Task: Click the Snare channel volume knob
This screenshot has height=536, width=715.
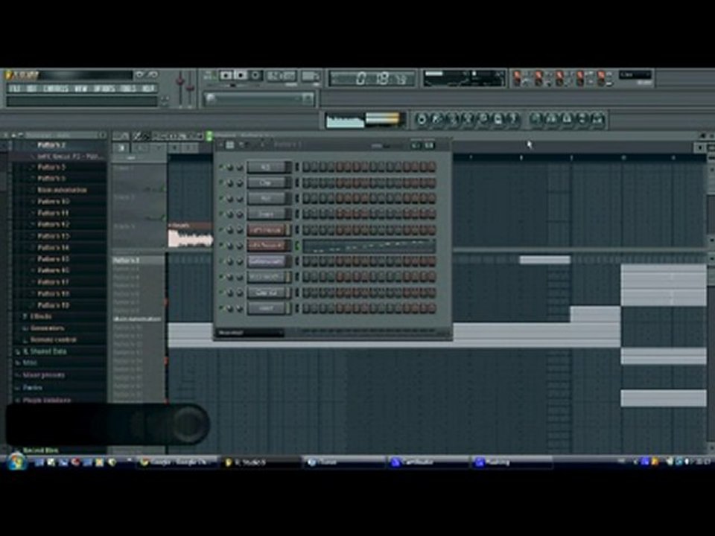Action: coord(240,214)
